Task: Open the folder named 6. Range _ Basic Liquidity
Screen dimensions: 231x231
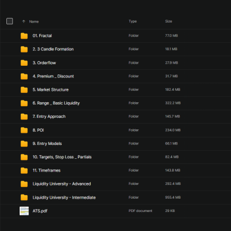Action: [x=56, y=103]
